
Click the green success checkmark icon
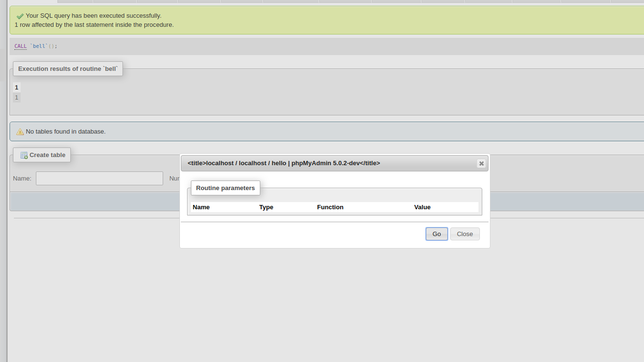pos(19,15)
